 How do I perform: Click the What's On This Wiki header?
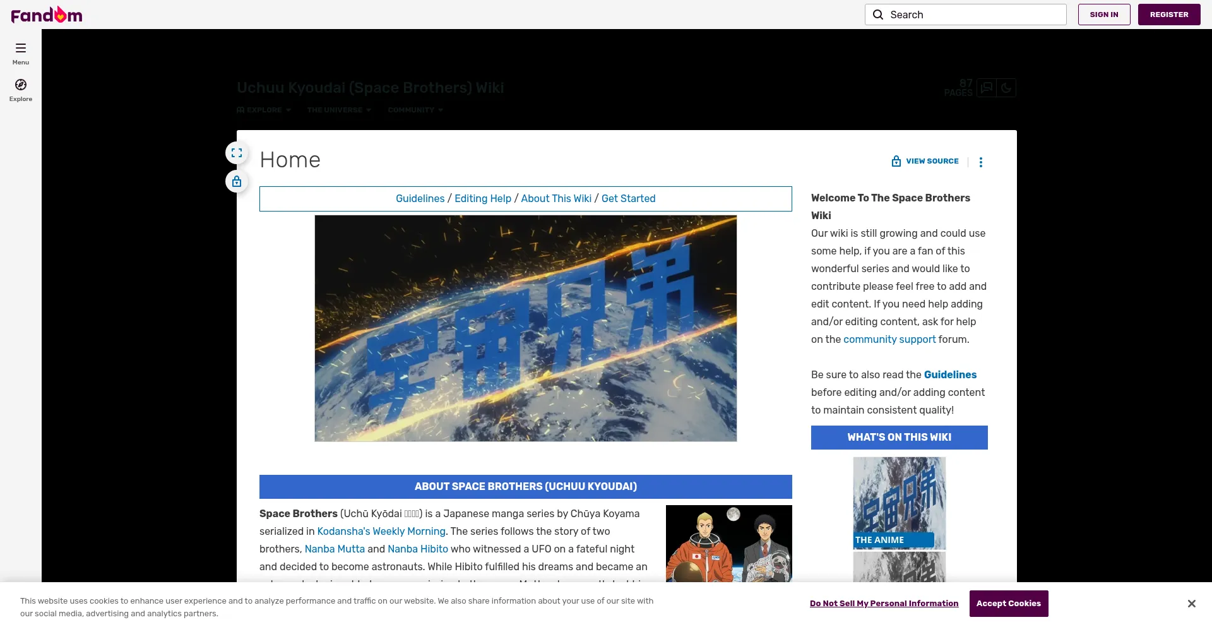pos(900,437)
